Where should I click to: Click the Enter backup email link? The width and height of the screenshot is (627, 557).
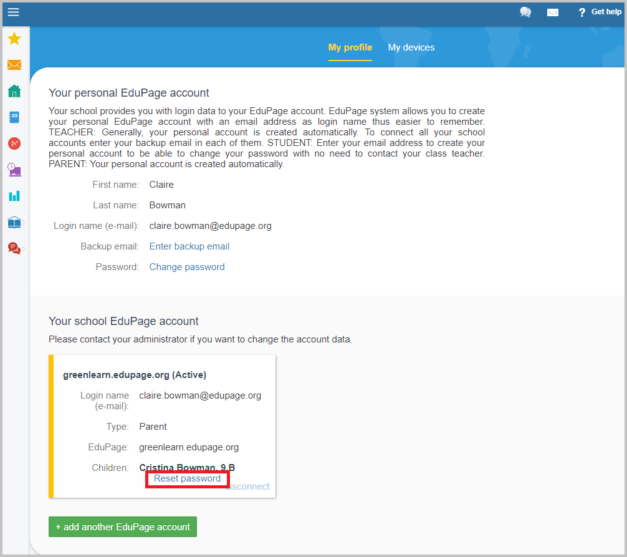189,246
